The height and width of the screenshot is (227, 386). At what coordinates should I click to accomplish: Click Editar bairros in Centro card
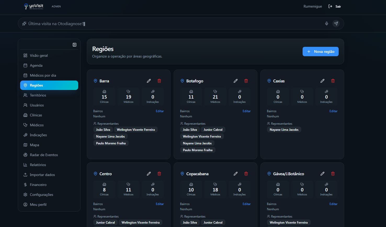(160, 204)
